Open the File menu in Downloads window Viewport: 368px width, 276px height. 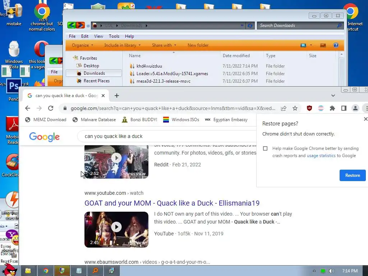72,36
